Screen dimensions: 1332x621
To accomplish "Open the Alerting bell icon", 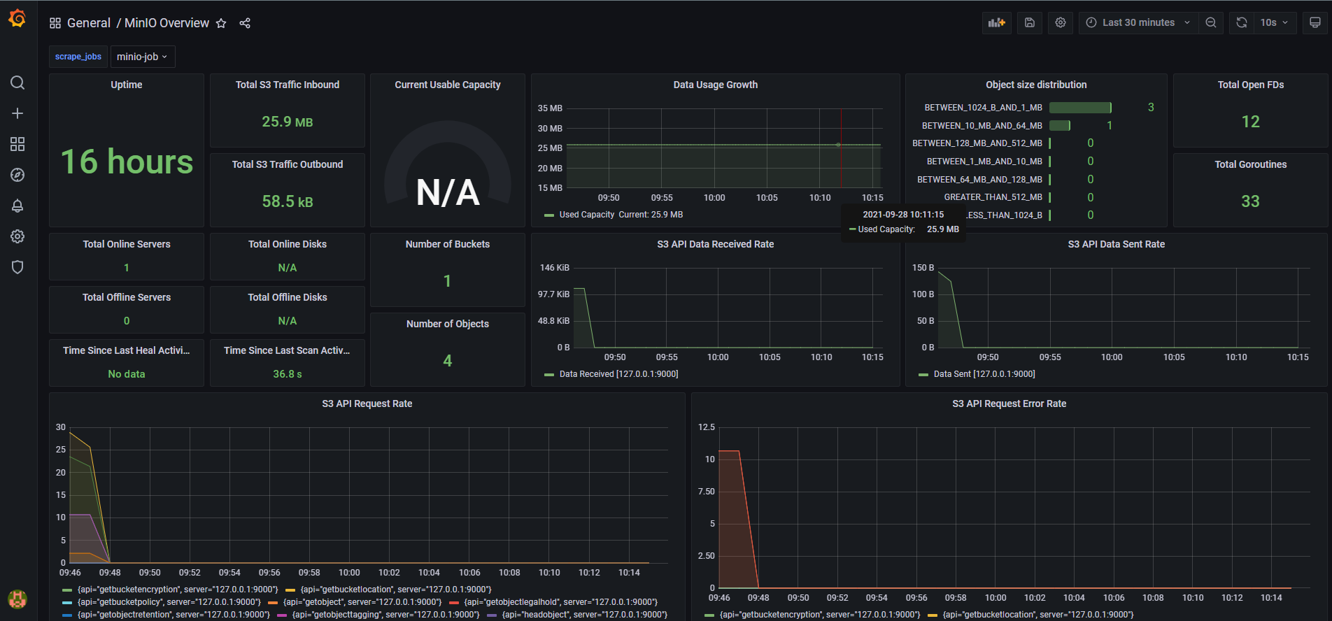I will point(17,206).
